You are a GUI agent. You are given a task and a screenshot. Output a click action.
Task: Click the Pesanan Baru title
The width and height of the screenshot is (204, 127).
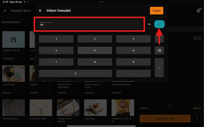[x=21, y=11]
